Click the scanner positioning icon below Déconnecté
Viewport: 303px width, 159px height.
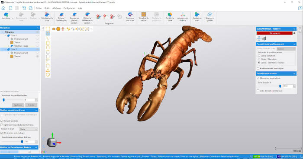(x=259, y=38)
